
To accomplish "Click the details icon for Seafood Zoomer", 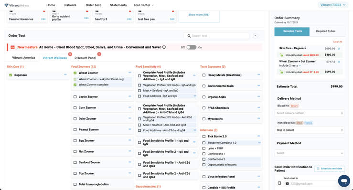I will [130, 162].
